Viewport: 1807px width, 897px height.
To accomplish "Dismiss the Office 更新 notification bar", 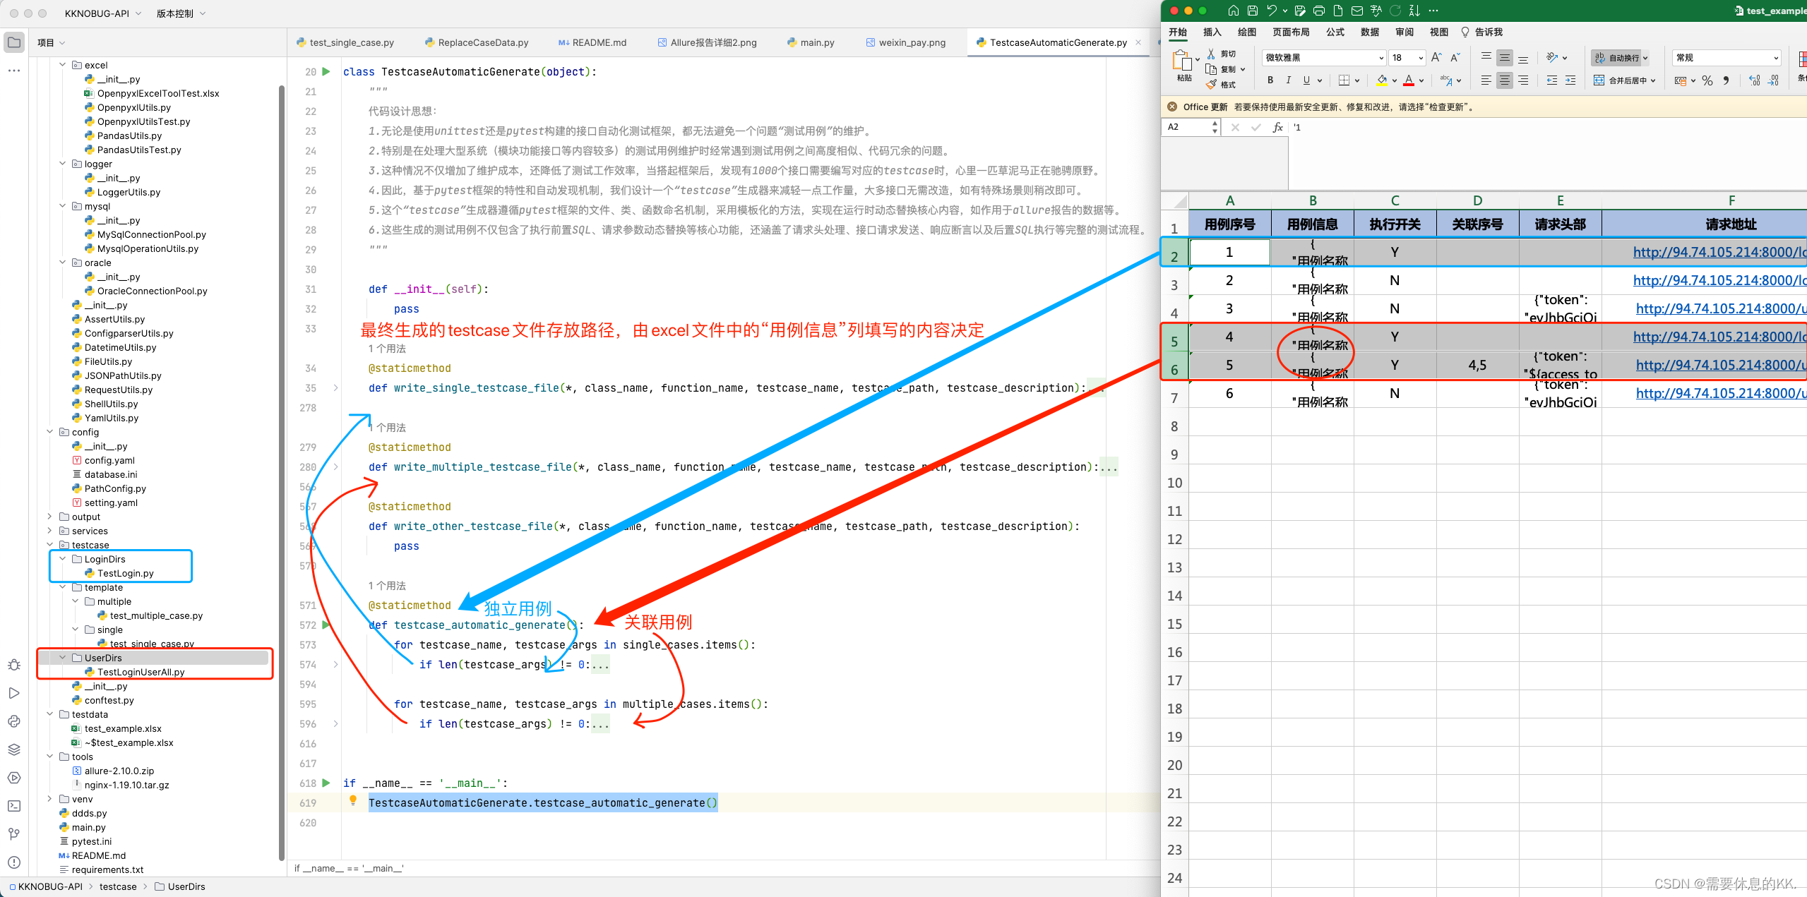I will coord(1172,107).
